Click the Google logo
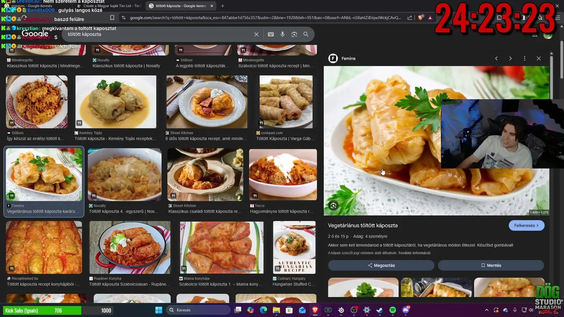564x317 pixels. click(35, 34)
